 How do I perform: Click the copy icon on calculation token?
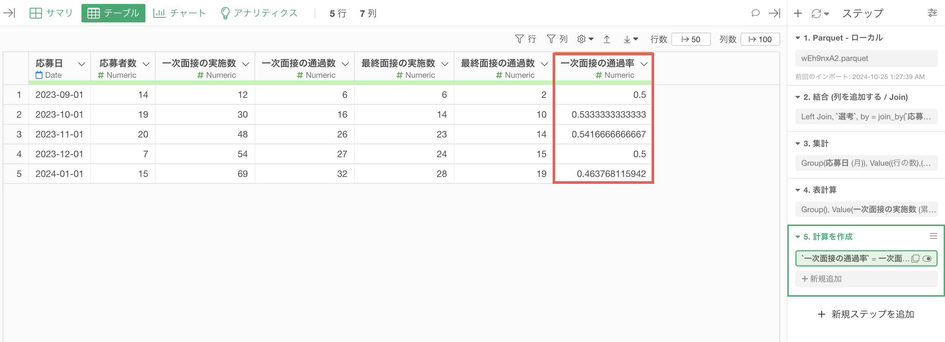point(915,259)
